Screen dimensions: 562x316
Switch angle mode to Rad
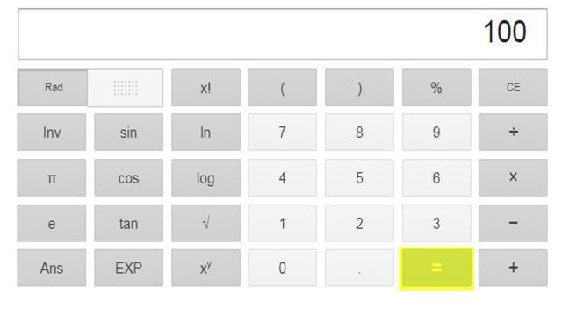(x=53, y=88)
